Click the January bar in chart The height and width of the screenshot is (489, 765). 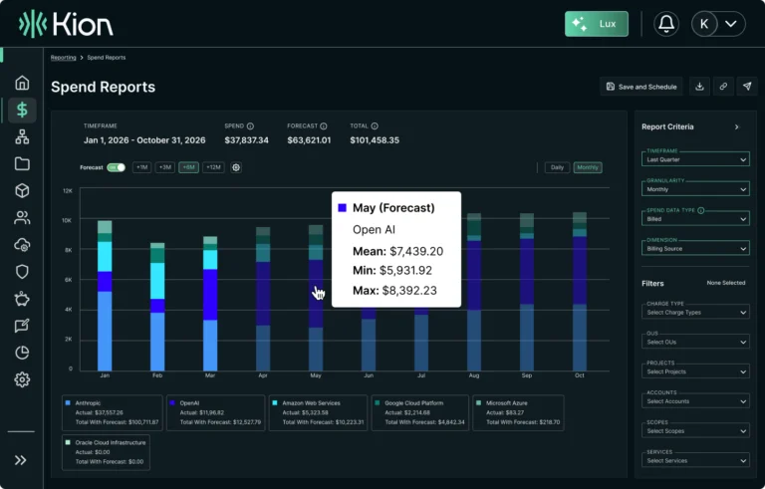pyautogui.click(x=105, y=296)
